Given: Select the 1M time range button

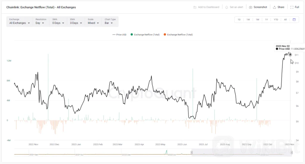Looking at the screenshot, I should pos(257,20).
